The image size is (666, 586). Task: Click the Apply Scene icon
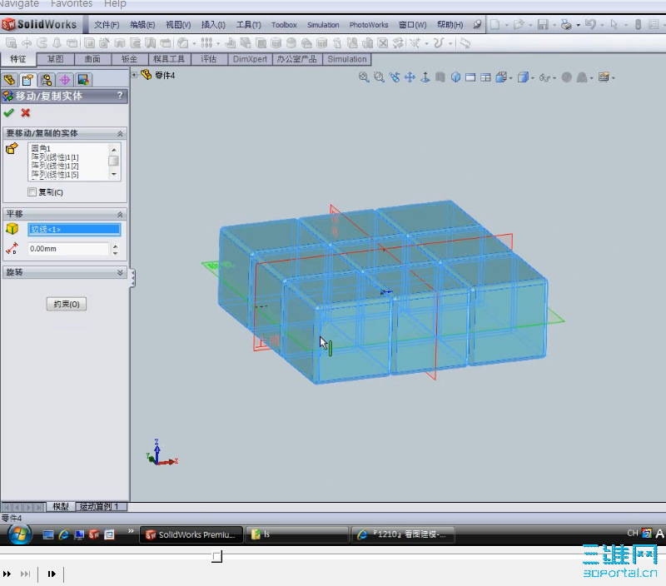coord(582,77)
